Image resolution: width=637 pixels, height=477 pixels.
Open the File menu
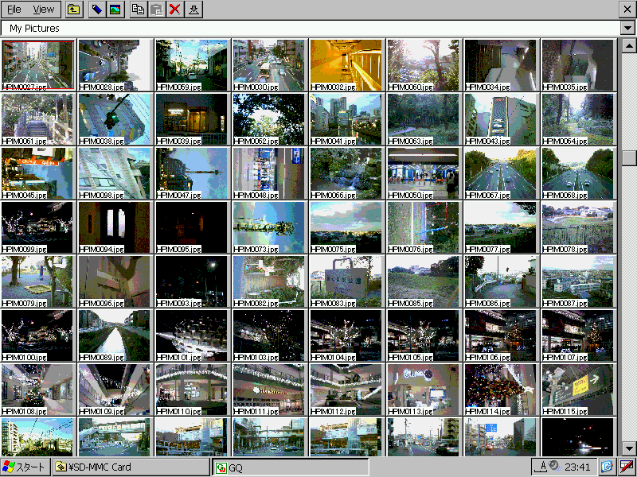[14, 10]
